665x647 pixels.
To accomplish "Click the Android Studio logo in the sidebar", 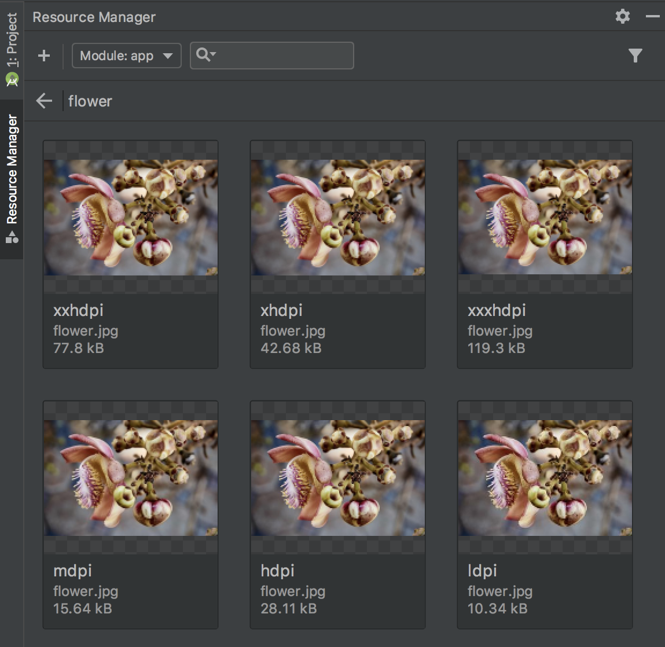I will 12,78.
